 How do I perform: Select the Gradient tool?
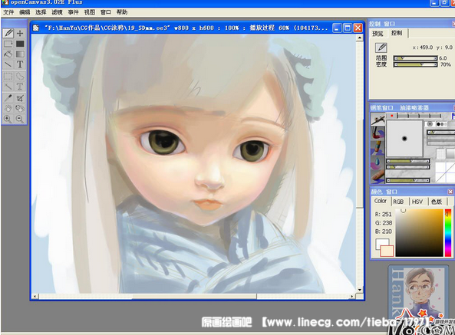tap(20, 54)
